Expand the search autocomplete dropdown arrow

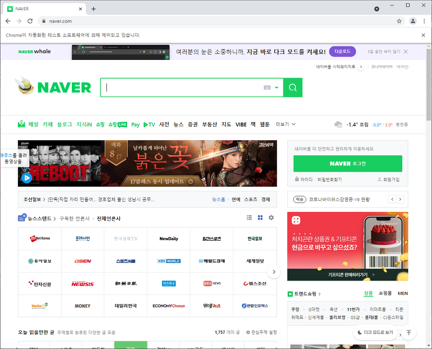coord(276,87)
